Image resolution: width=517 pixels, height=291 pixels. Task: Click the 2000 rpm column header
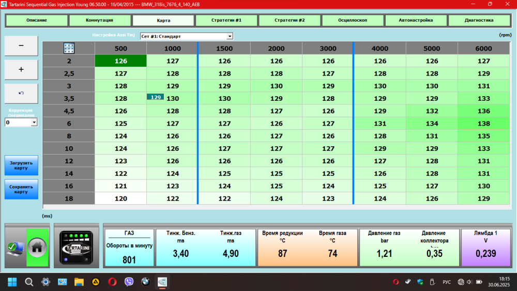276,49
